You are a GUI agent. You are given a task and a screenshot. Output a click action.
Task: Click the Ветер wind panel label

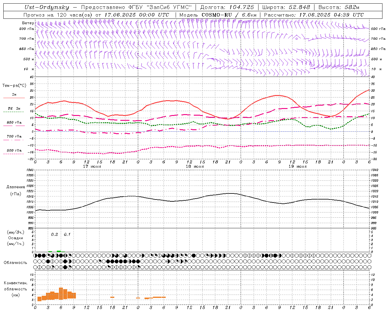(x=28, y=23)
